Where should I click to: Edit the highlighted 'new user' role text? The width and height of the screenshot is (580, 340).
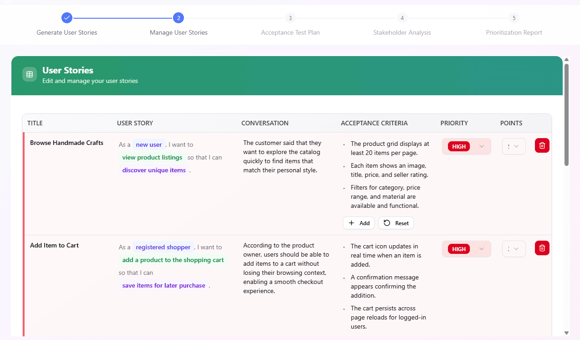(x=148, y=144)
